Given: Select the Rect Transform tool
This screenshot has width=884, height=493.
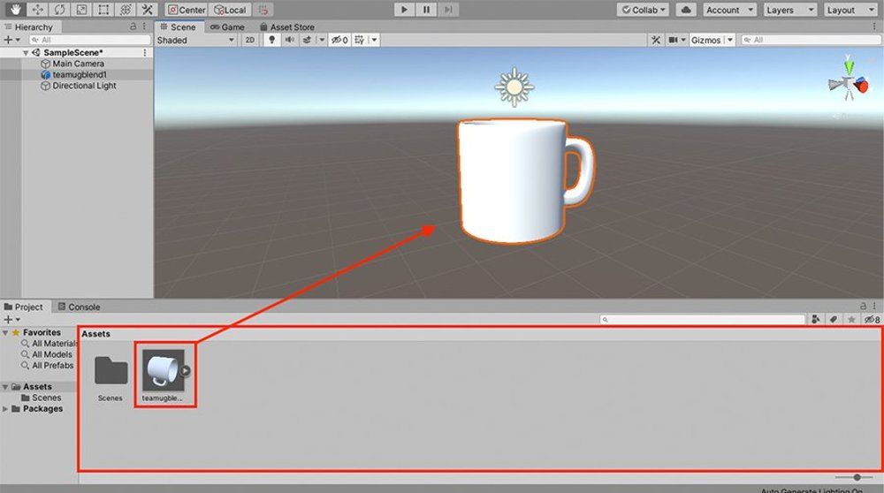Looking at the screenshot, I should pyautogui.click(x=103, y=10).
